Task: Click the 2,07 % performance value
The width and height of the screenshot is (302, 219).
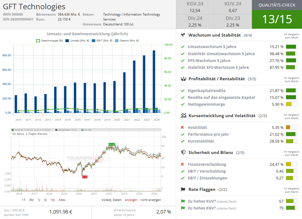Action: (164, 212)
